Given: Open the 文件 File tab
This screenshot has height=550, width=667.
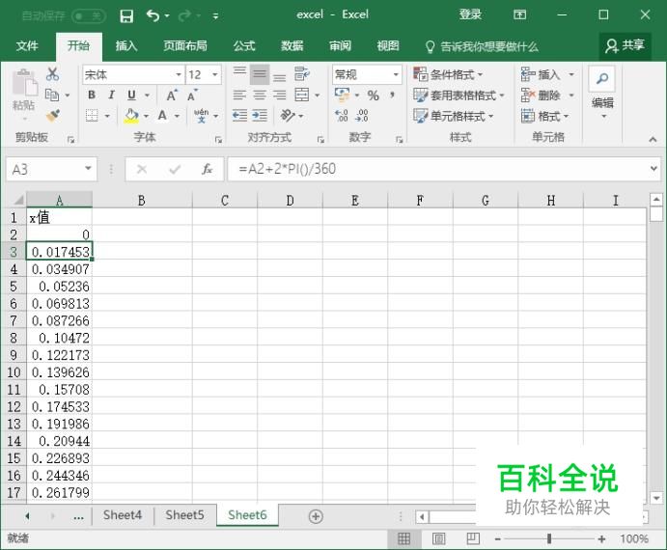Looking at the screenshot, I should [27, 45].
